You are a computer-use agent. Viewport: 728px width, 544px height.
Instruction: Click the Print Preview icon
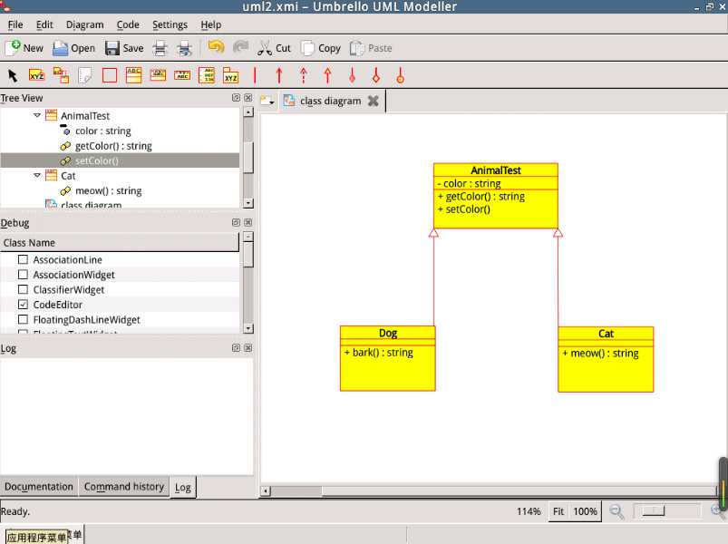(184, 48)
